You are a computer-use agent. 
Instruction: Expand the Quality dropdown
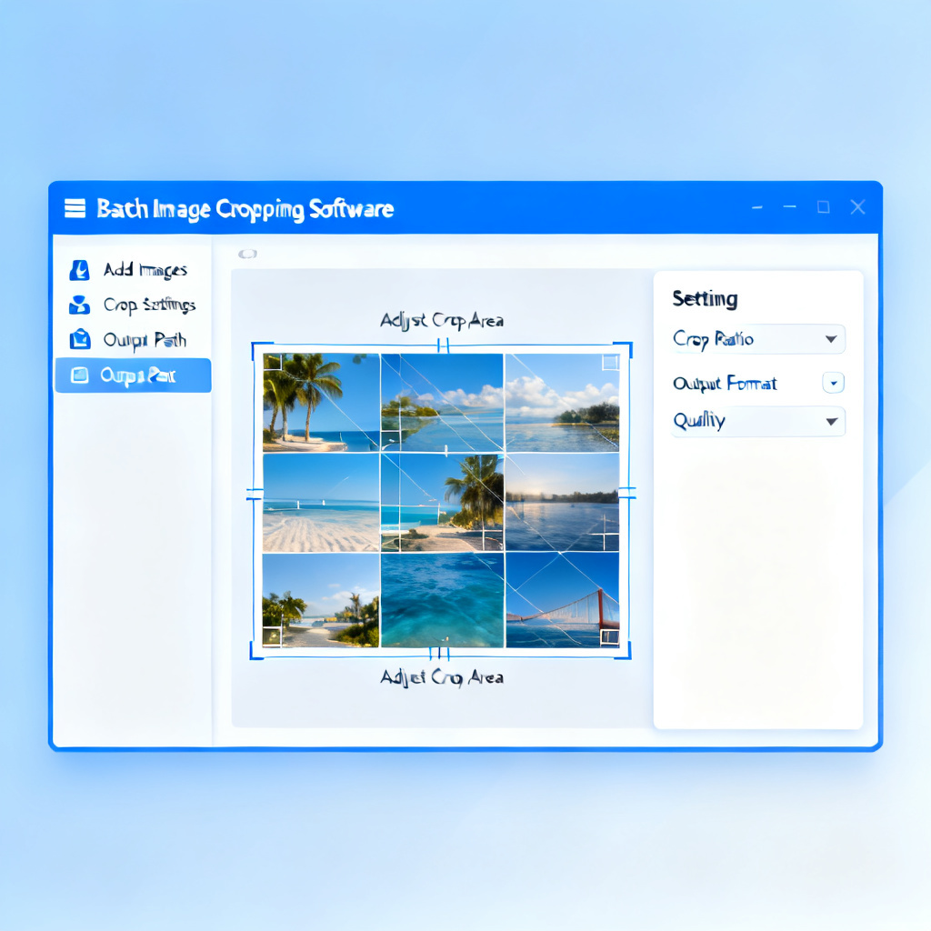758,422
